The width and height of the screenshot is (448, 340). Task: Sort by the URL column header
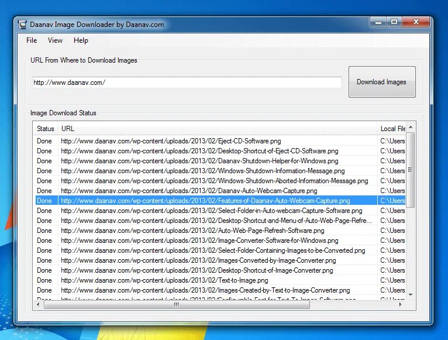click(218, 128)
